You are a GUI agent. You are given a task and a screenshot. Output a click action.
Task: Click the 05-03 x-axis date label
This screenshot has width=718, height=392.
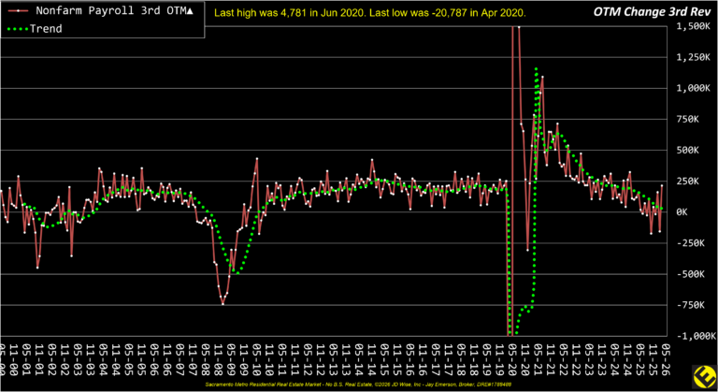78,360
